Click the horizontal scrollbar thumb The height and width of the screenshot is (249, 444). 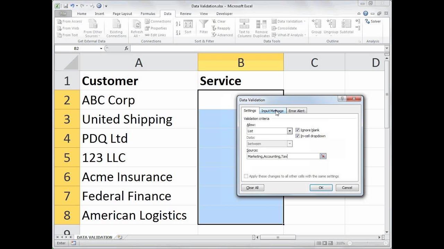[x=278, y=237]
